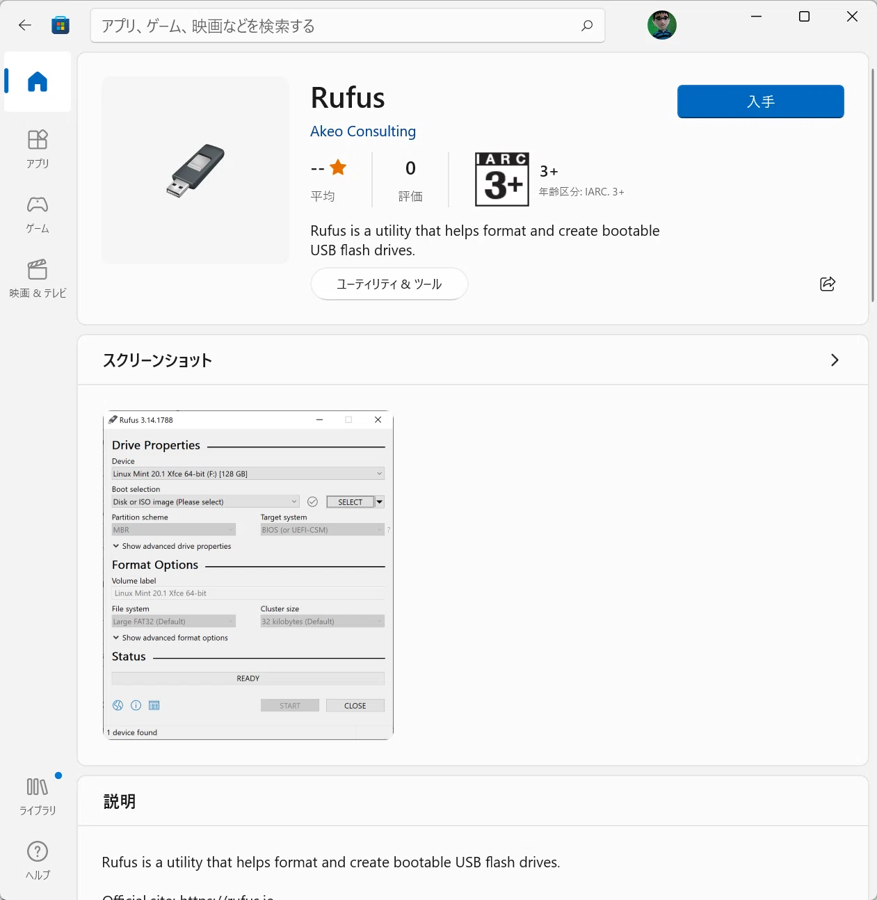Click the orange star rating icon

(338, 168)
